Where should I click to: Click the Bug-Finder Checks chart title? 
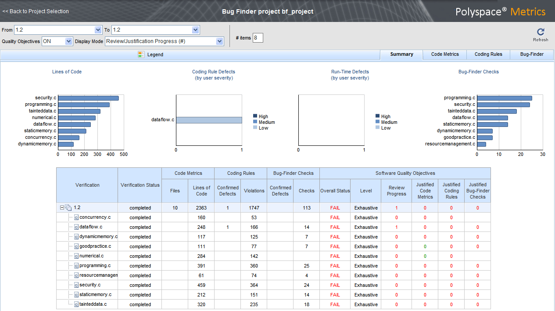click(x=478, y=72)
